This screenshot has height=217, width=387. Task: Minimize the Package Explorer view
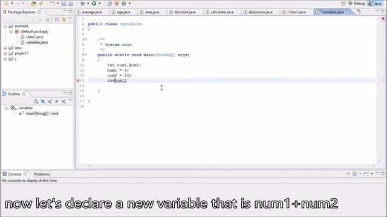(x=65, y=11)
